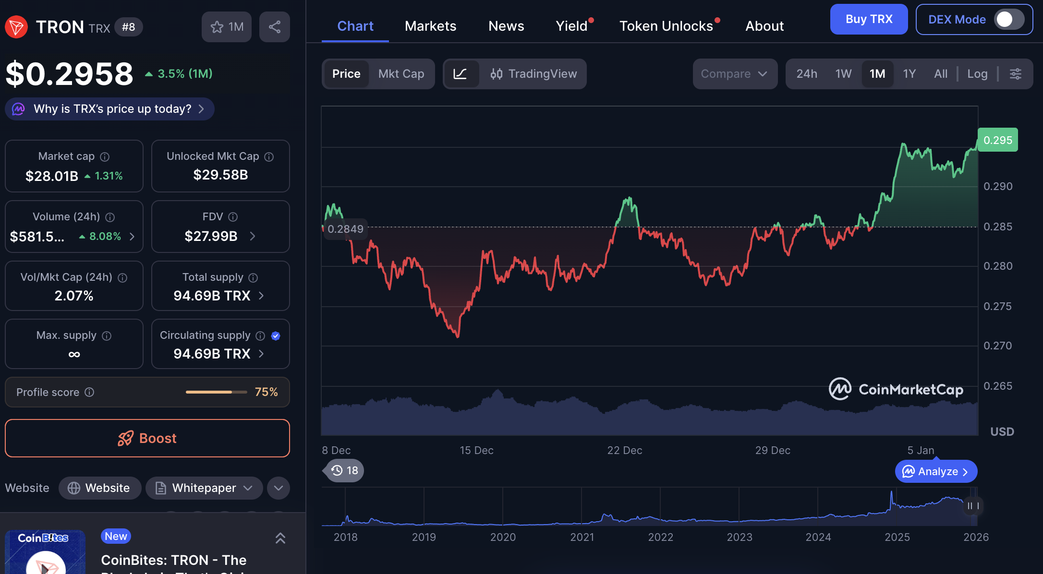Click the share icon button
The image size is (1043, 574).
274,27
